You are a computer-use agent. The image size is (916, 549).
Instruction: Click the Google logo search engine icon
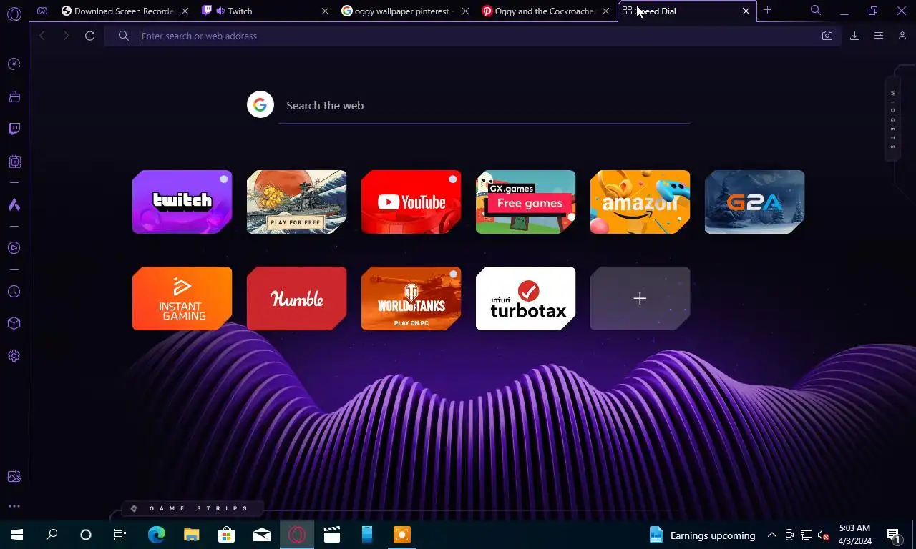260,105
